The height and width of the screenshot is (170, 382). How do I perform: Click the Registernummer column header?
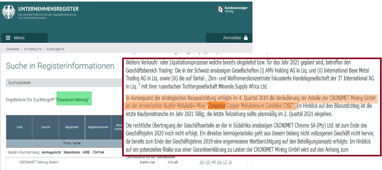[x=98, y=127]
